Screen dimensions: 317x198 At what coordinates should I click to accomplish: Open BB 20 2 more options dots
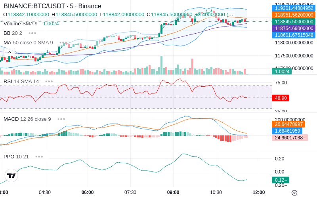(x=32, y=33)
